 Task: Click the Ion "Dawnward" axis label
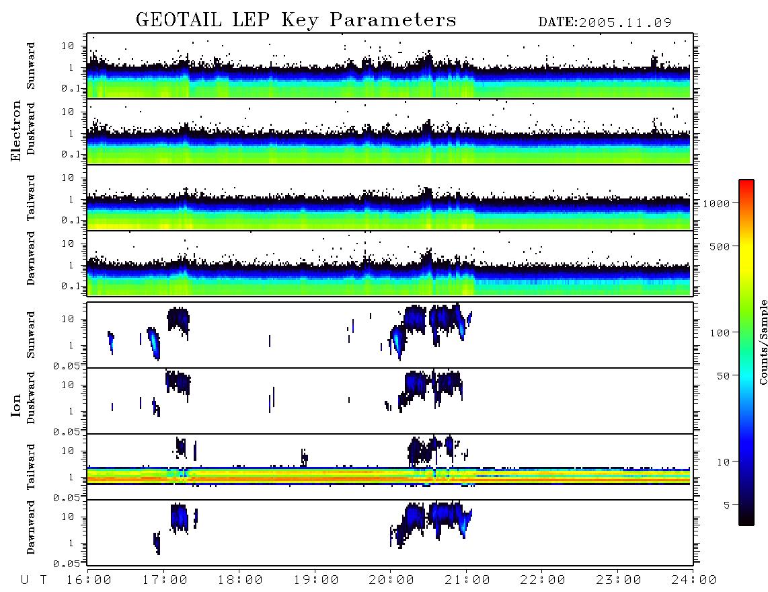[x=31, y=527]
